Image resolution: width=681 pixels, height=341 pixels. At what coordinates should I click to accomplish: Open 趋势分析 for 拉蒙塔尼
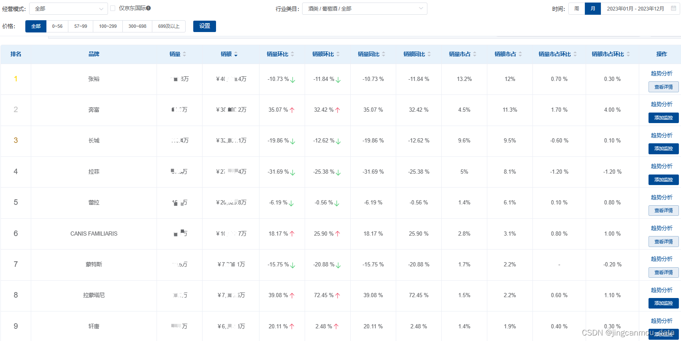pos(662,290)
